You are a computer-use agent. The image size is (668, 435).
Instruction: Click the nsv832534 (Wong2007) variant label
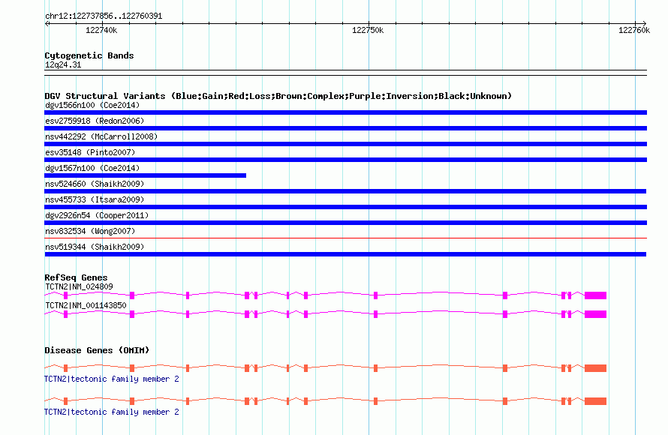90,231
